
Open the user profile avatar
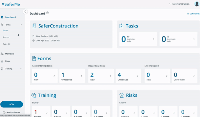pos(197,4)
